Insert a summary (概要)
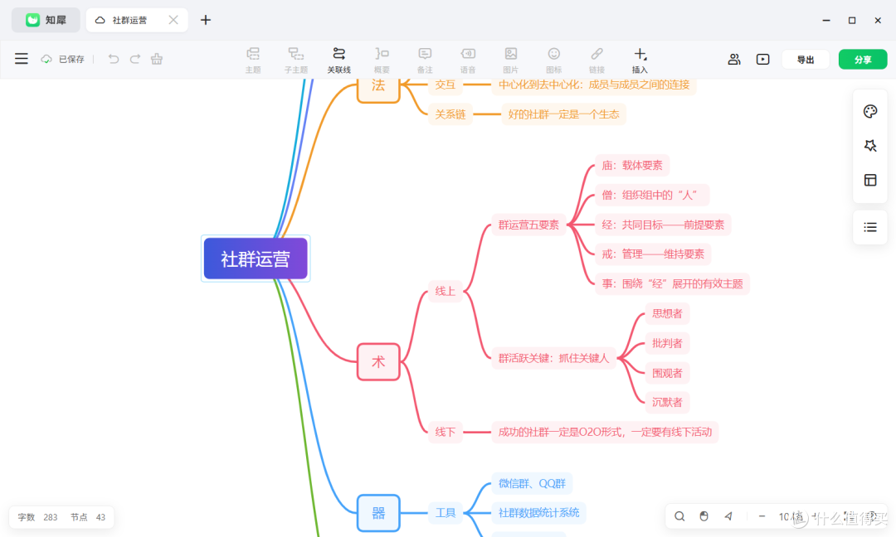The height and width of the screenshot is (537, 896). click(x=382, y=60)
